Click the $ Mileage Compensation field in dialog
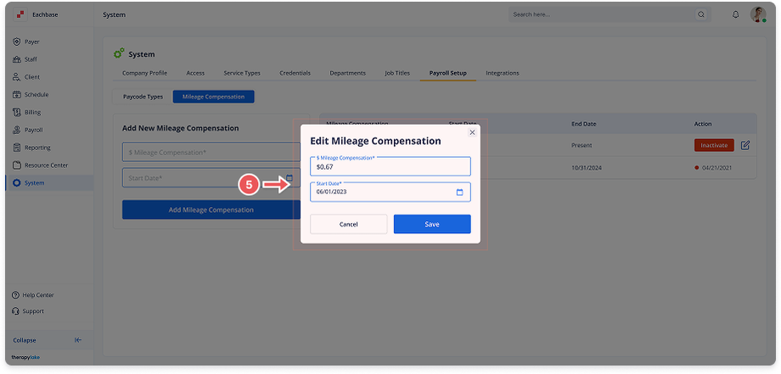The height and width of the screenshot is (374, 781). tap(390, 167)
